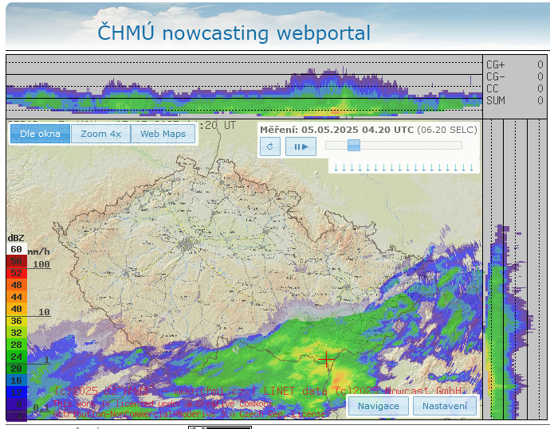The height and width of the screenshot is (429, 550).
Task: Toggle the pause/play animation button
Action: 301,146
